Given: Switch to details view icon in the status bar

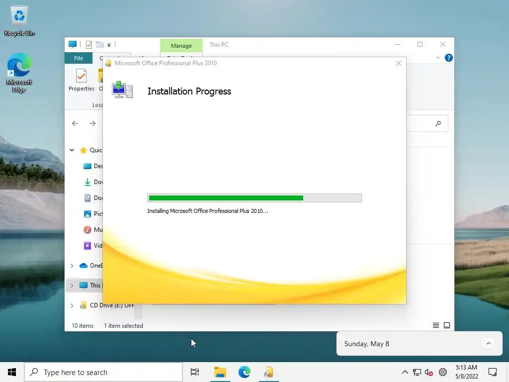Looking at the screenshot, I should click(x=435, y=325).
